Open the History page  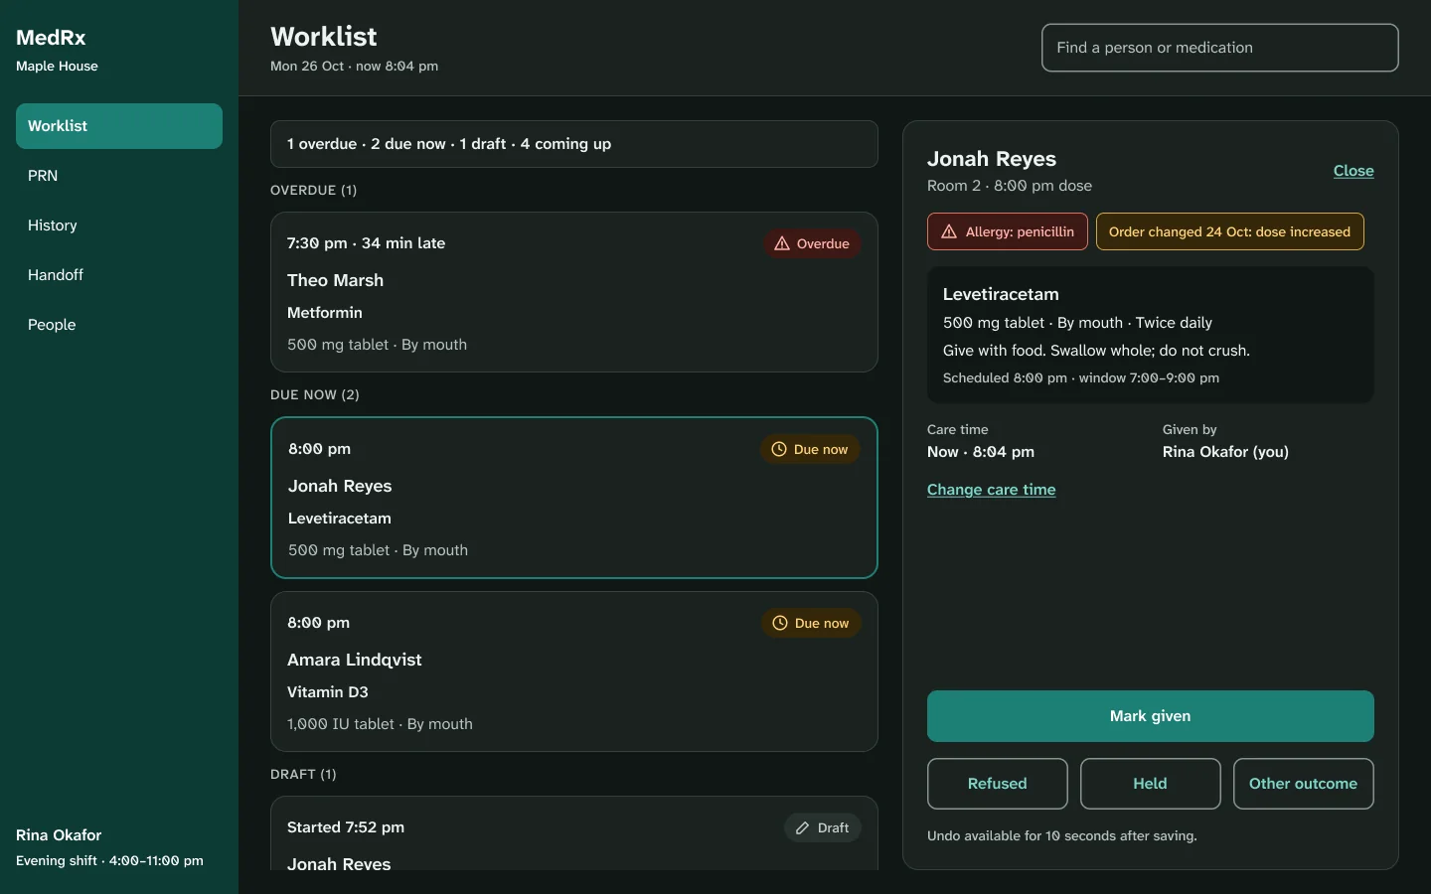tap(119, 225)
